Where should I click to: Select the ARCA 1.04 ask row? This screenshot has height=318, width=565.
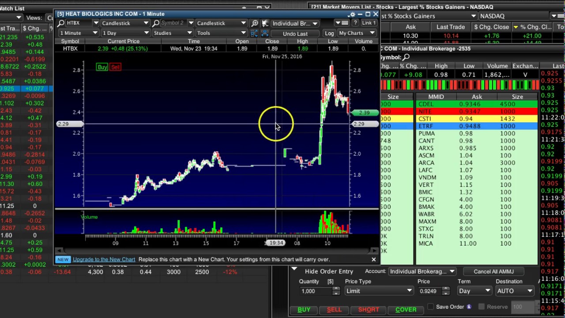click(x=476, y=163)
